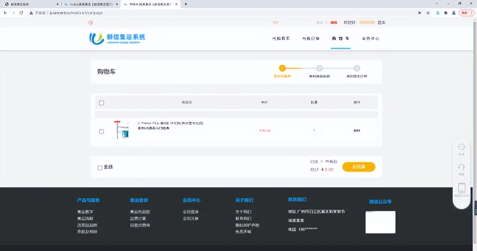Check the product row checkbox in the cart
The image size is (477, 251).
tap(101, 131)
